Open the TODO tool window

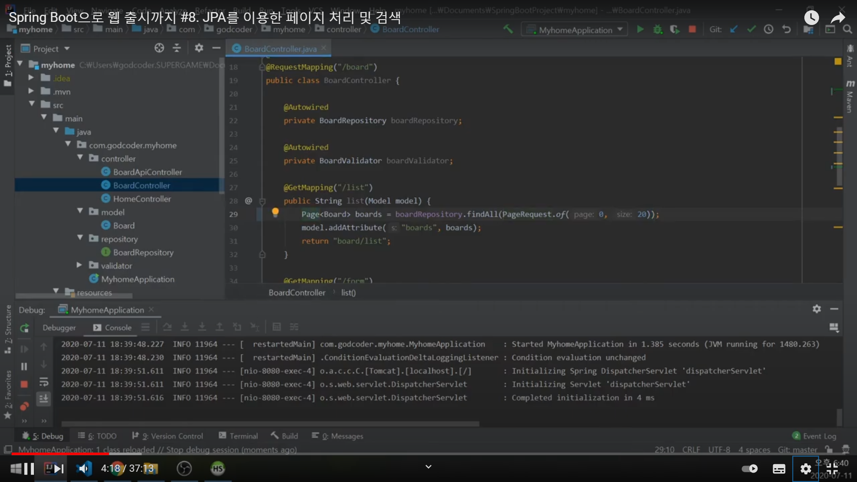(97, 436)
